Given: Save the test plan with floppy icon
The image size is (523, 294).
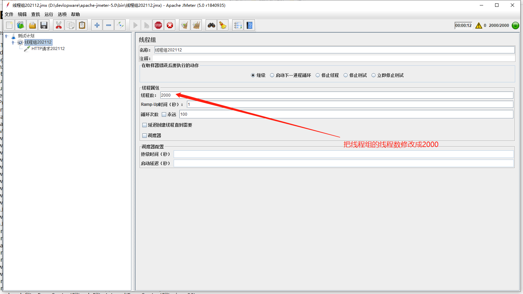Looking at the screenshot, I should (44, 25).
